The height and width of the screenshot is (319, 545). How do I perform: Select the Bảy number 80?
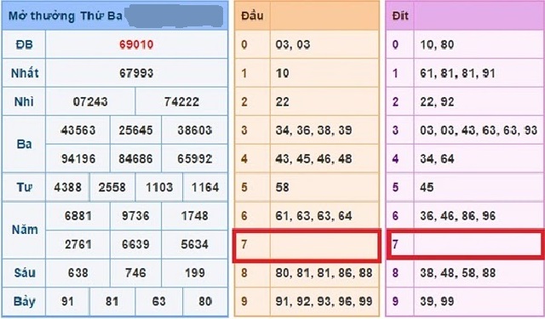click(x=205, y=301)
